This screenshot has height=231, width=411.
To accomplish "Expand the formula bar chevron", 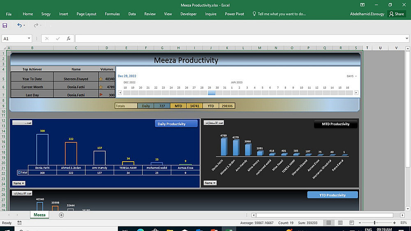I will click(407, 39).
